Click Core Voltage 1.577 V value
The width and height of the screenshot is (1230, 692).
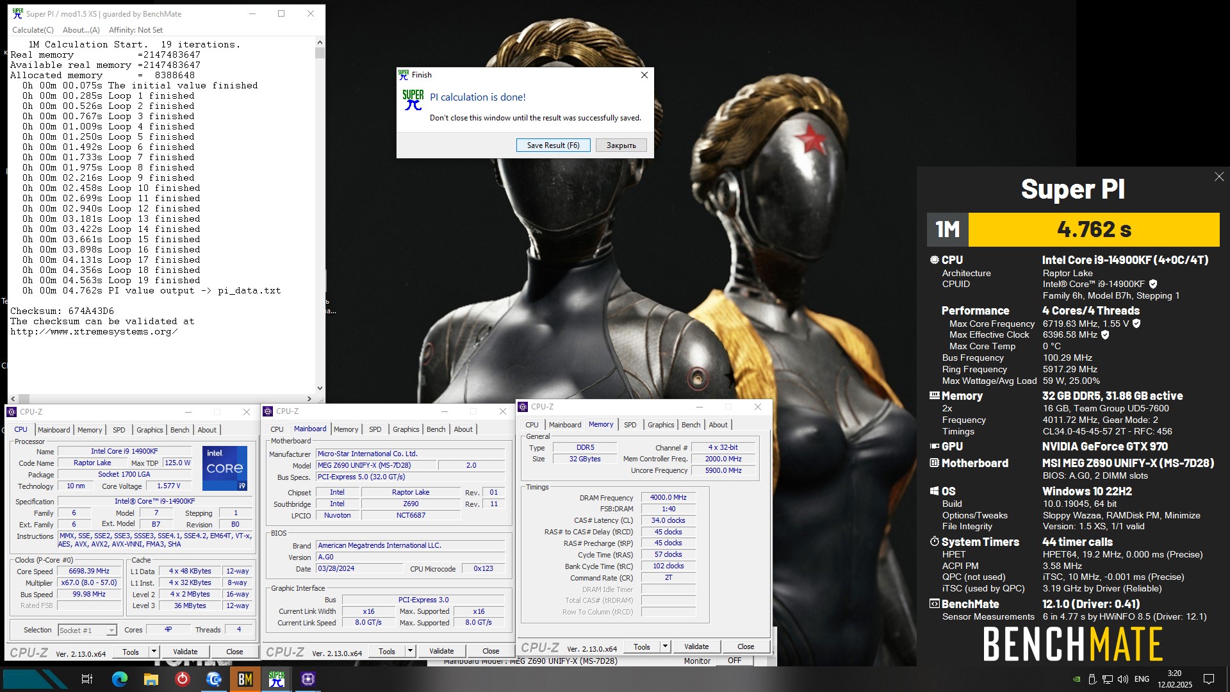coord(168,486)
